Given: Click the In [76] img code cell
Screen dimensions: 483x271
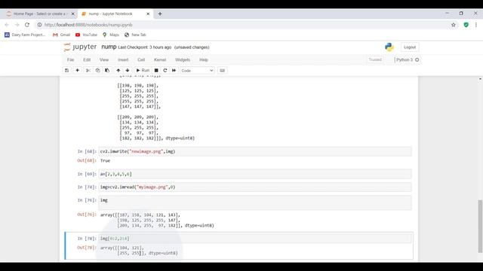Looking at the screenshot, I should coord(255,202).
